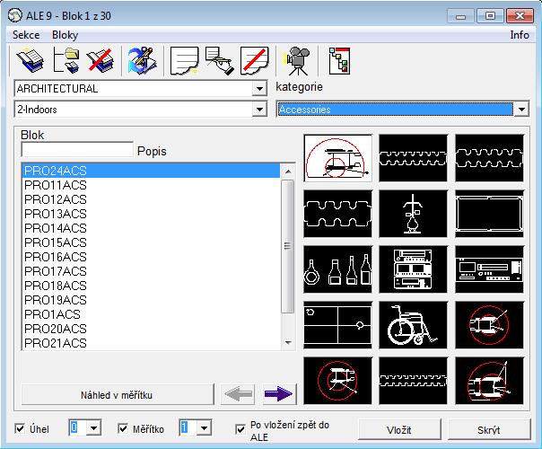The height and width of the screenshot is (449, 542).
Task: Open the Bloky menu
Action: pos(65,35)
